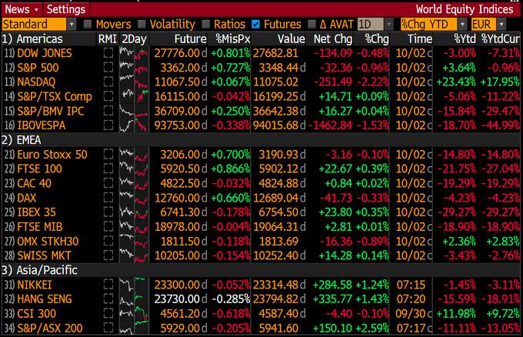The image size is (523, 337).
Task: Sort by the Net Chg column header
Action: click(x=333, y=39)
